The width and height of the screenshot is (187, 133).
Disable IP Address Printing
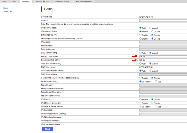click(152, 31)
